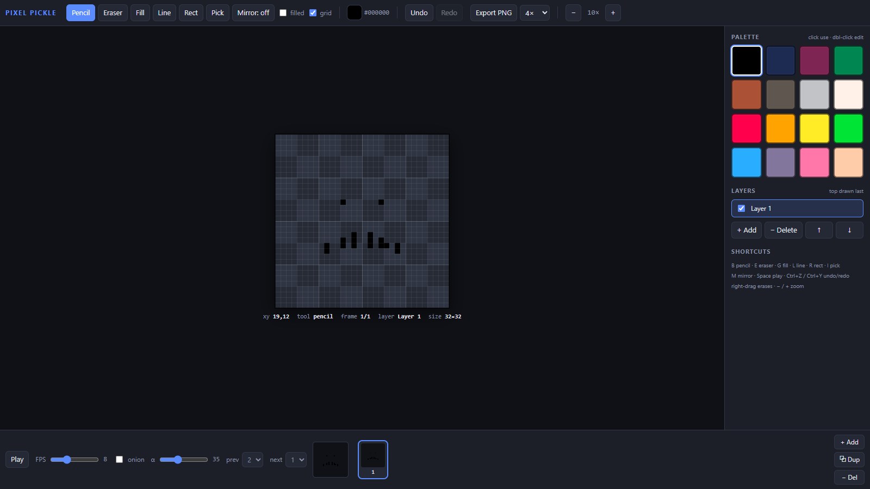This screenshot has height=489, width=870.
Task: Zoom out with the minus button
Action: click(573, 12)
